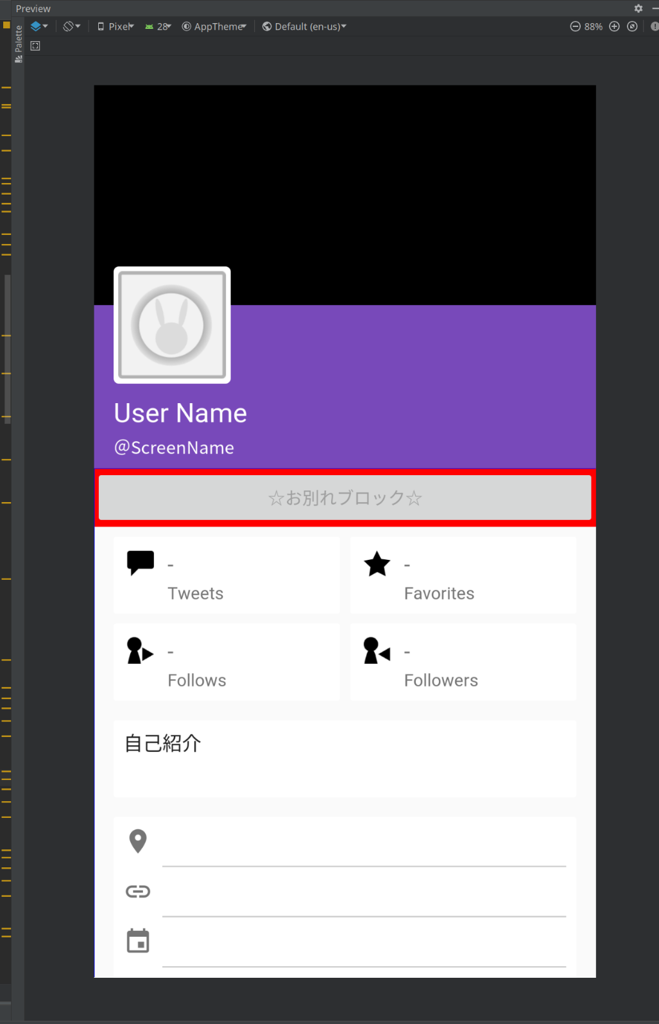The width and height of the screenshot is (659, 1024).
Task: Open the Pixel device selector
Action: pyautogui.click(x=116, y=26)
